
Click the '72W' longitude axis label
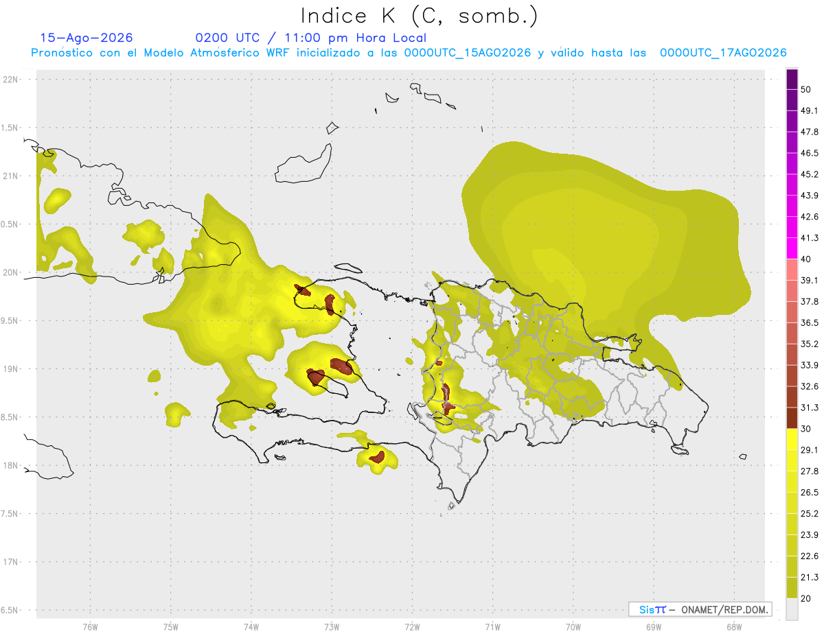(412, 626)
